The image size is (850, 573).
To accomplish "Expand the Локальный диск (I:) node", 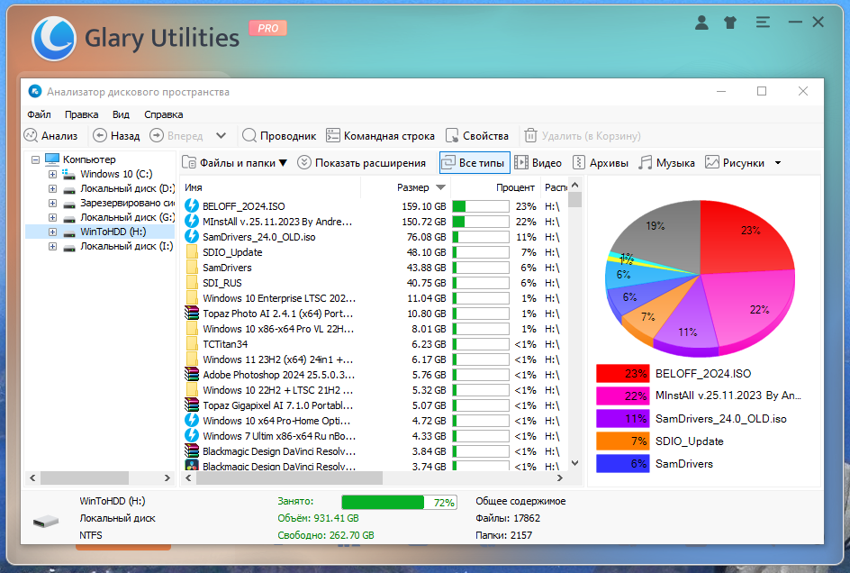I will (52, 246).
